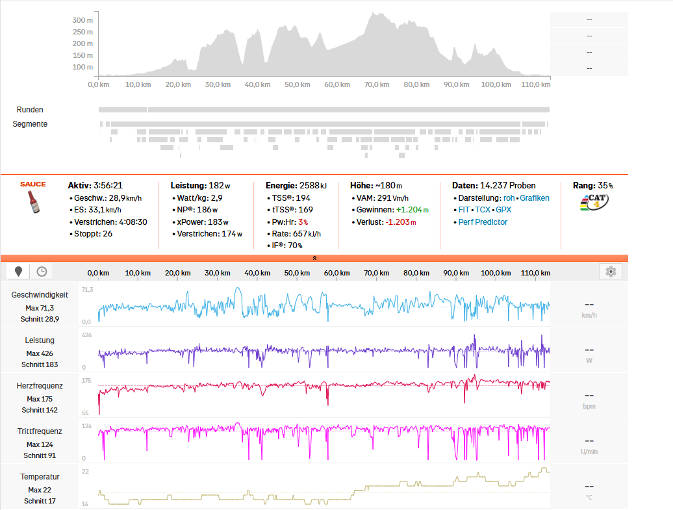Click the Temperatur chart label
Image resolution: width=673 pixels, height=510 pixels.
pyautogui.click(x=40, y=477)
